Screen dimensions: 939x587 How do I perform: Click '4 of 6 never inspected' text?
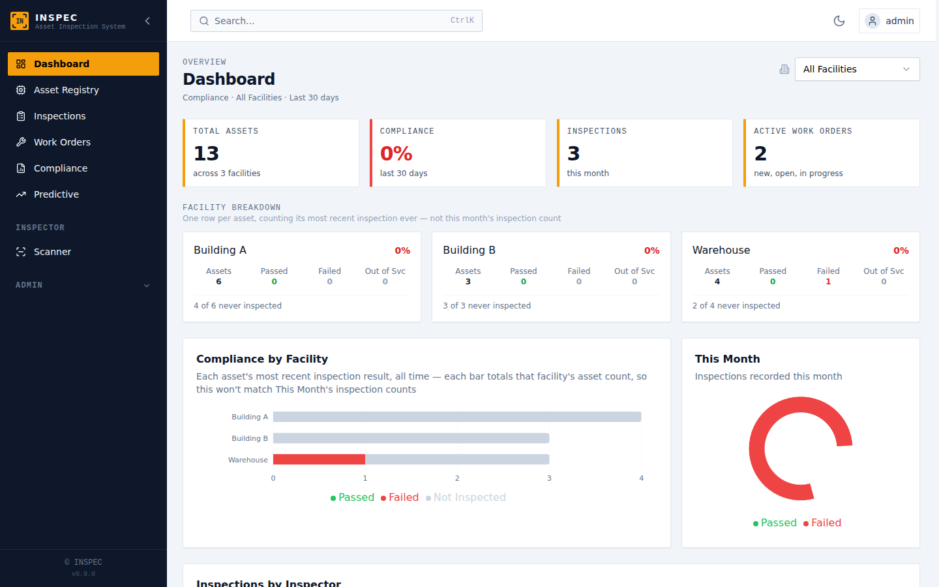(237, 305)
